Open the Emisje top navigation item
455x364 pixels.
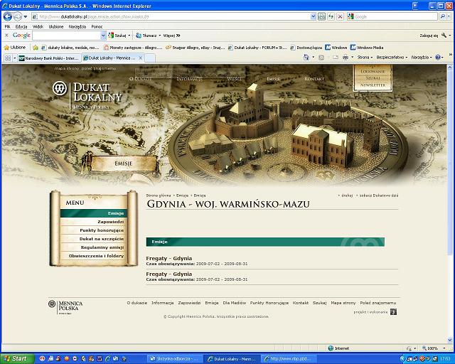coord(273,79)
